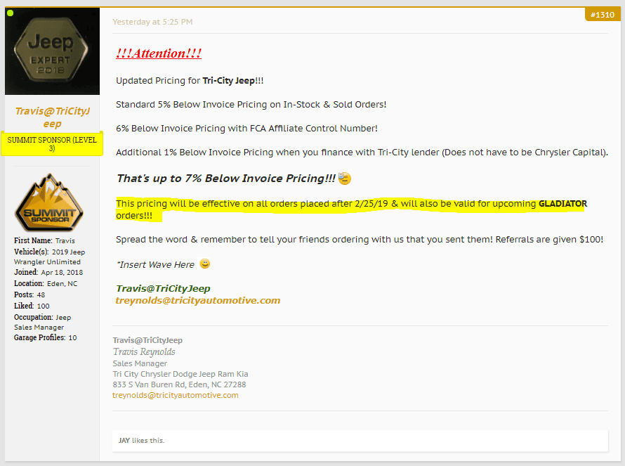Viewport: 625px width, 466px height.
Task: Click the Referrals are given $100 sentence
Action: tap(549, 240)
